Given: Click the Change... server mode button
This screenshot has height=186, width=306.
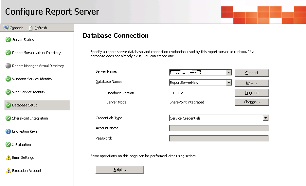Looking at the screenshot, I should click(252, 102).
